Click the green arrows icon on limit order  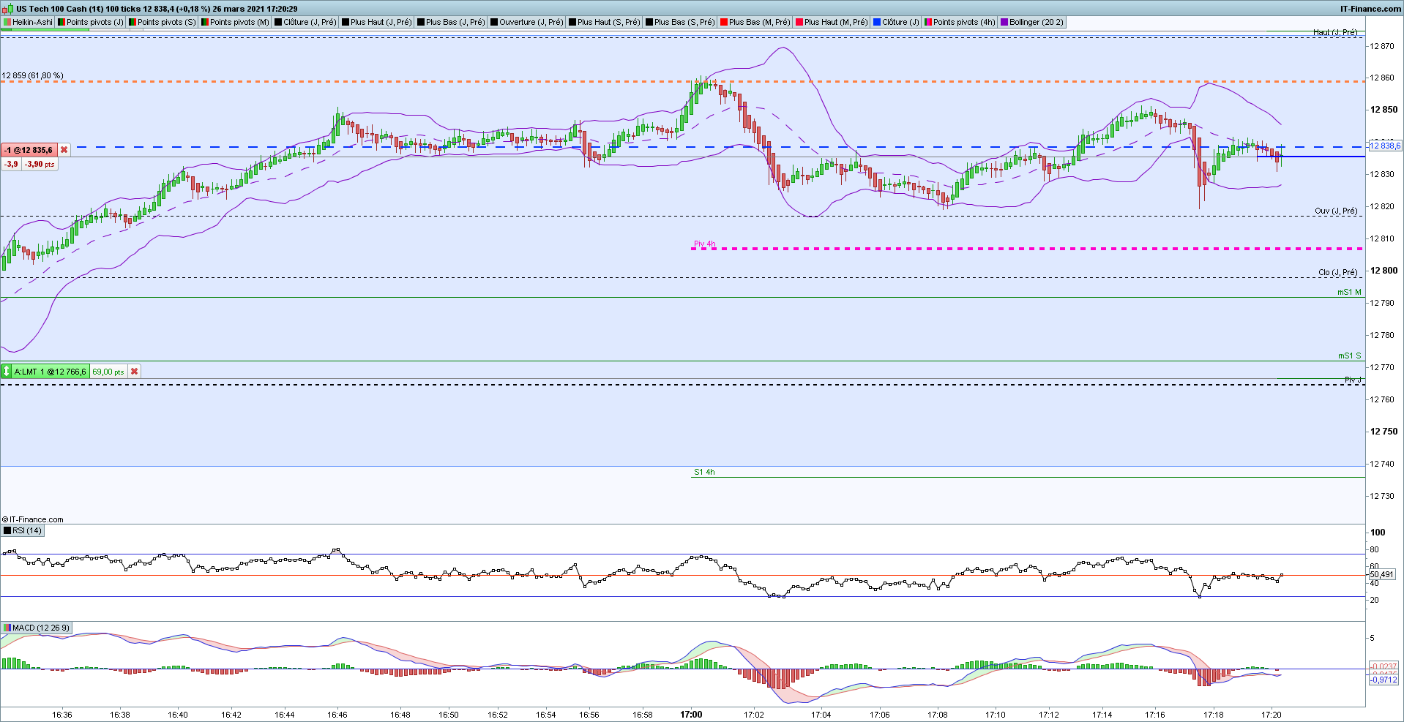point(7,372)
